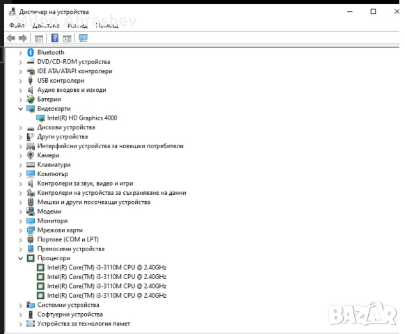Click the DVD/CD-ROM drive icon
Viewport: 405px width, 334px height.
pyautogui.click(x=31, y=62)
